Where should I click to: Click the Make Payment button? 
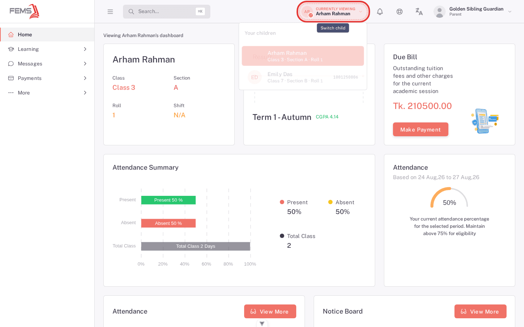click(x=421, y=129)
